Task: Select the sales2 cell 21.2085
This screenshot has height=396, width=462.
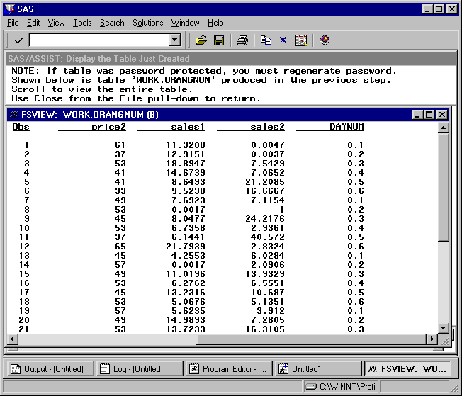Action: (265, 182)
